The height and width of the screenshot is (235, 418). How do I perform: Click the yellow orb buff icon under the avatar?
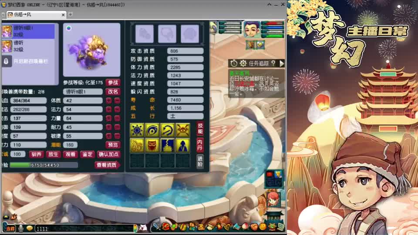click(260, 45)
